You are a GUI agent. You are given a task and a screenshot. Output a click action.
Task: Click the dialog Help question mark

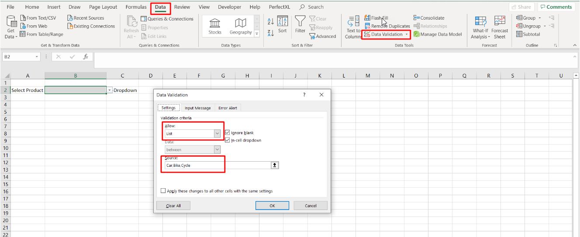304,95
